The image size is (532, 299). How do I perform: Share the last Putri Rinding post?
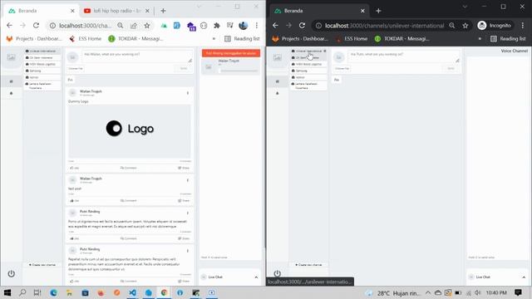coord(184,281)
